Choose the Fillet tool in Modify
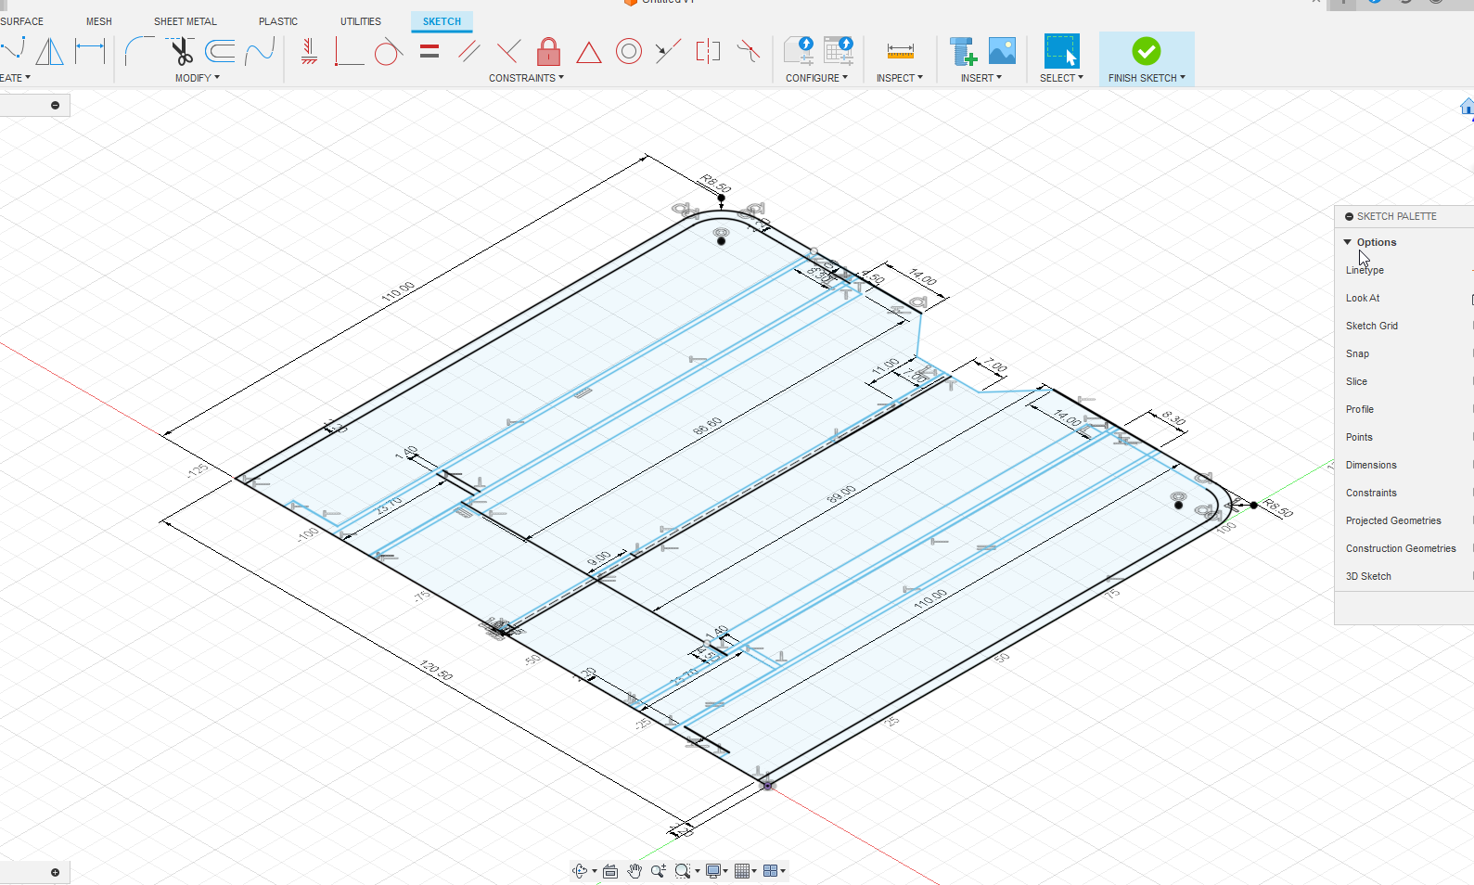 click(139, 51)
